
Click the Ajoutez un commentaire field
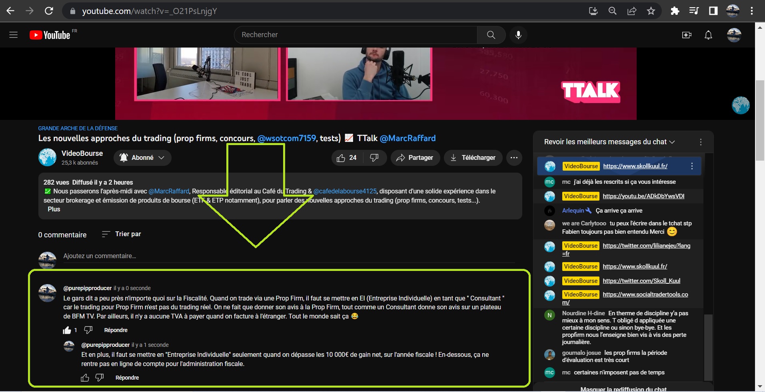pos(289,256)
